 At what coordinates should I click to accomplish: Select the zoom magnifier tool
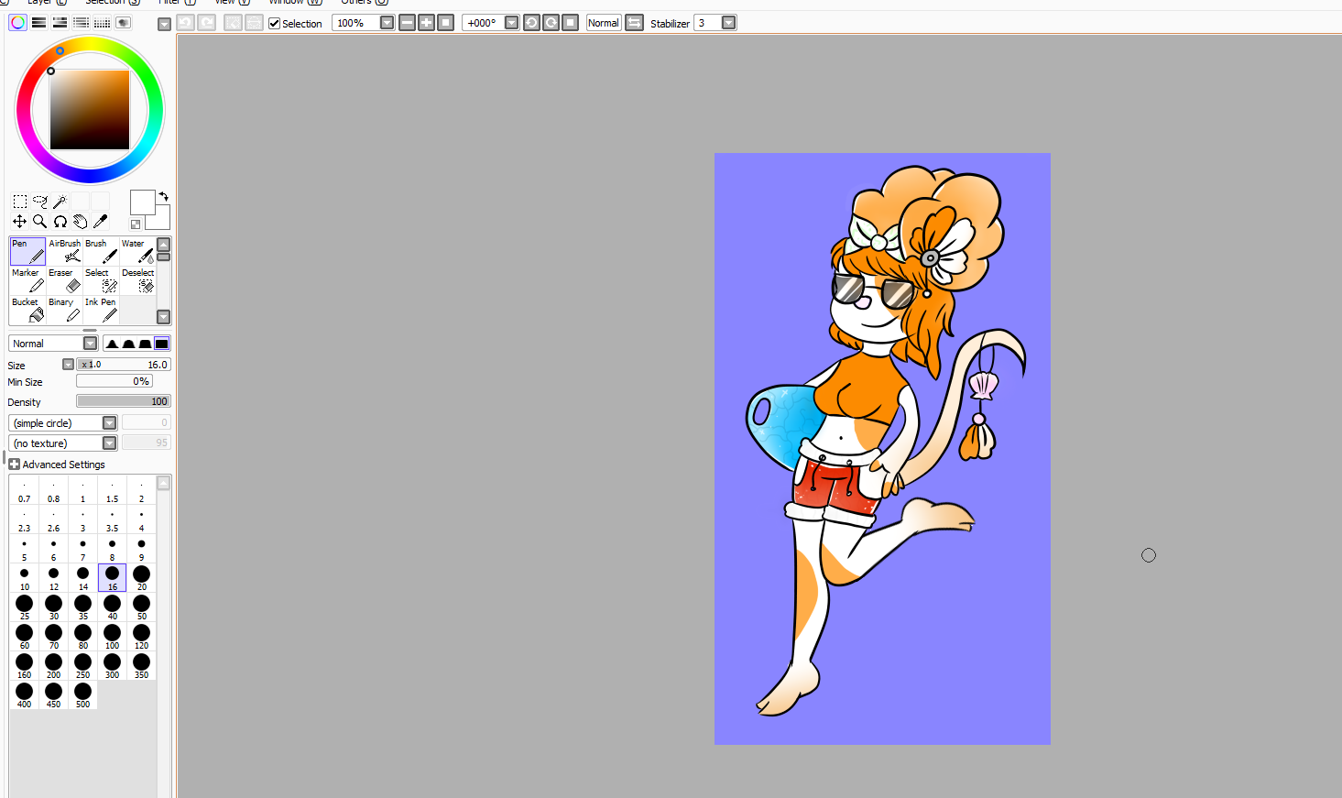[x=39, y=221]
